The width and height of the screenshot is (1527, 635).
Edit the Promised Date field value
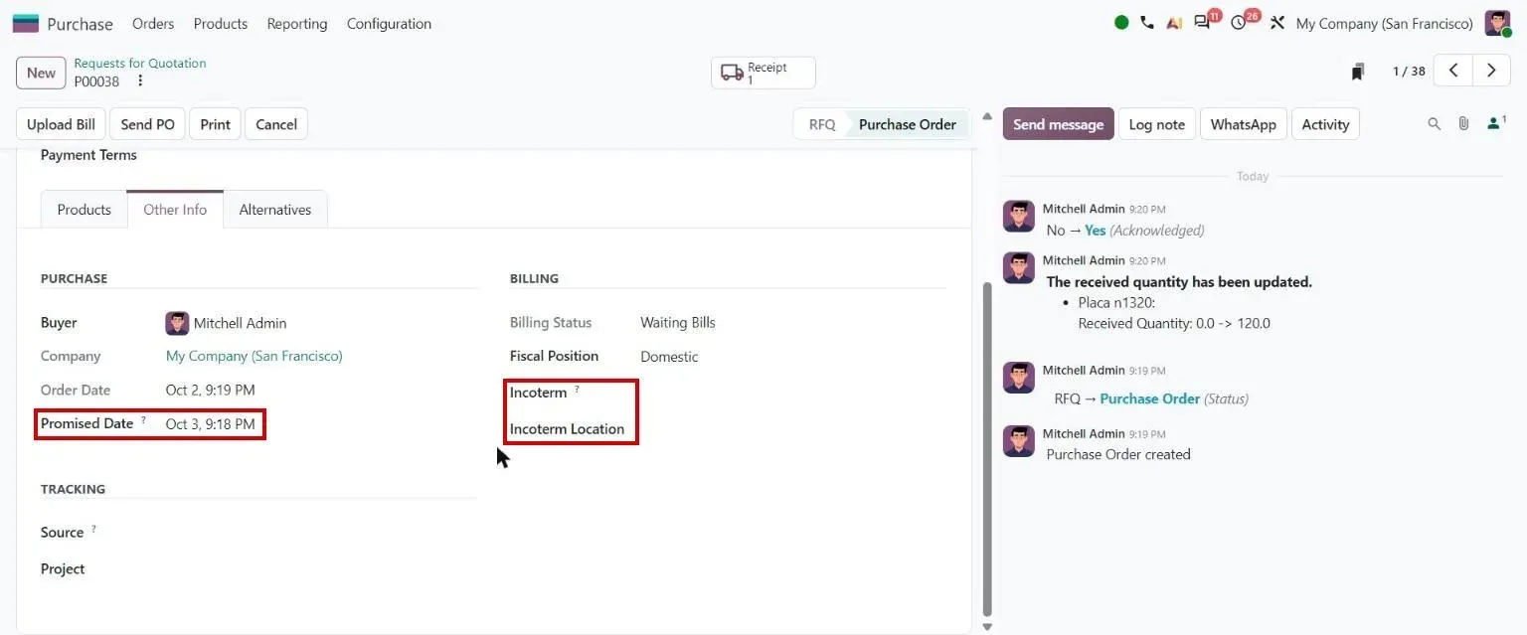[210, 423]
